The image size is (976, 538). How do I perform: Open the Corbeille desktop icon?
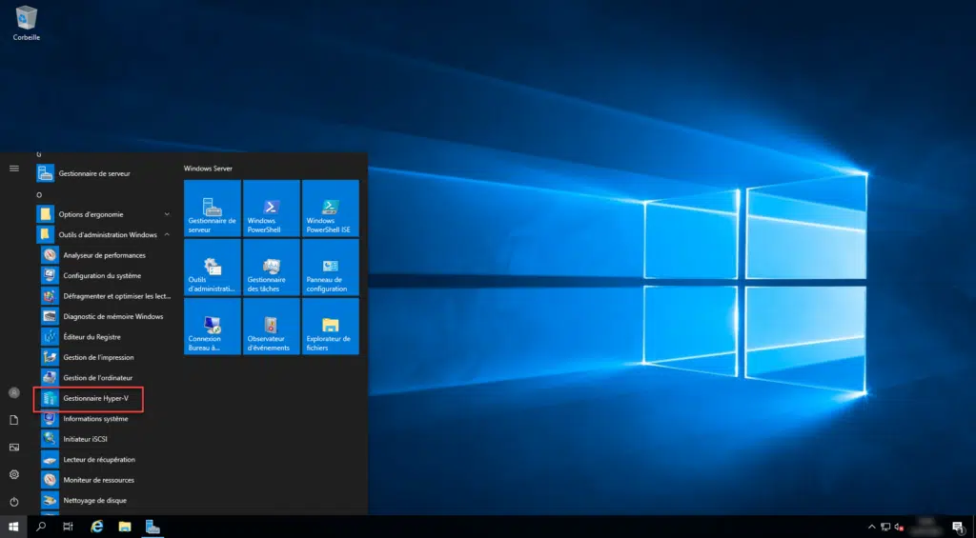(26, 23)
